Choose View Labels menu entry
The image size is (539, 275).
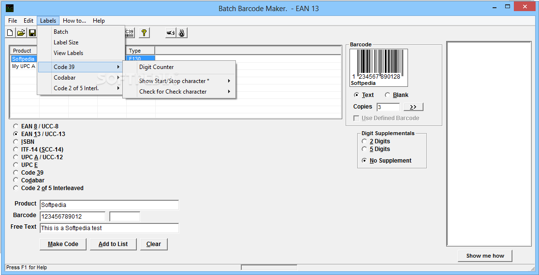81,53
